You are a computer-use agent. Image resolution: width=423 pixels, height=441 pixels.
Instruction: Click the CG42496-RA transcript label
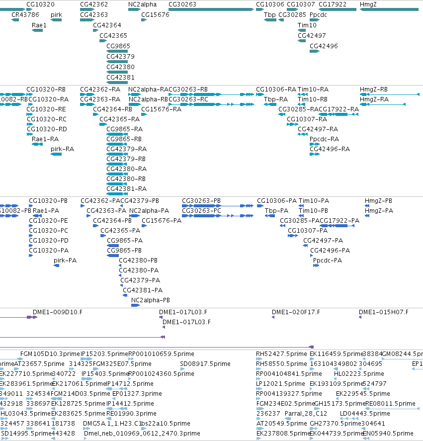(x=330, y=149)
